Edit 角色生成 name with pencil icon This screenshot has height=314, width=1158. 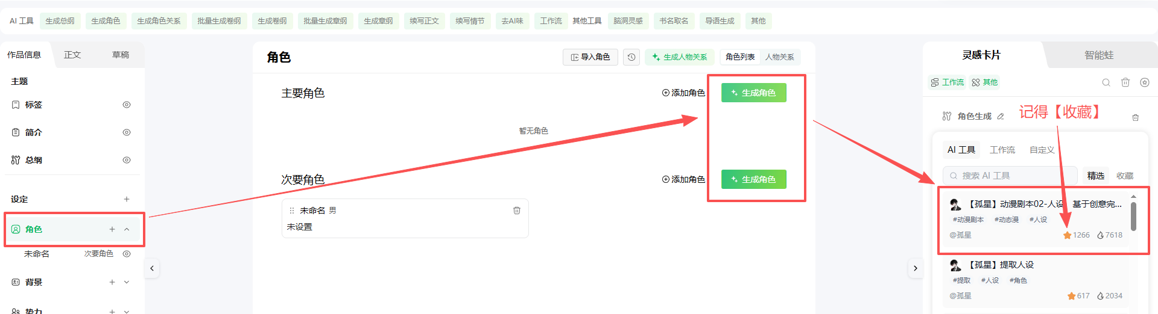(x=1001, y=116)
